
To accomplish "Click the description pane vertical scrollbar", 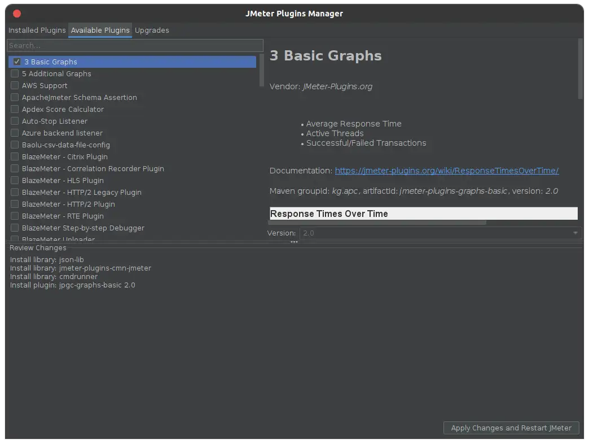I will [581, 69].
